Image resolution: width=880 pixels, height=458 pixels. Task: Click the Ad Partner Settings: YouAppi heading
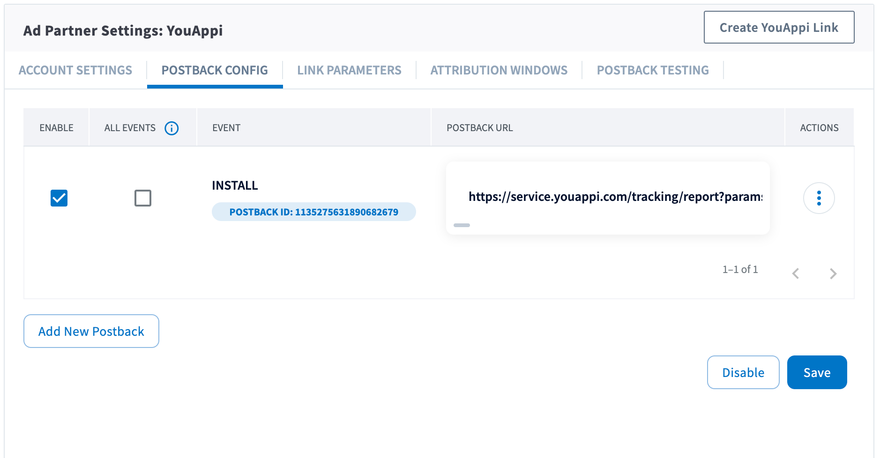(x=123, y=30)
